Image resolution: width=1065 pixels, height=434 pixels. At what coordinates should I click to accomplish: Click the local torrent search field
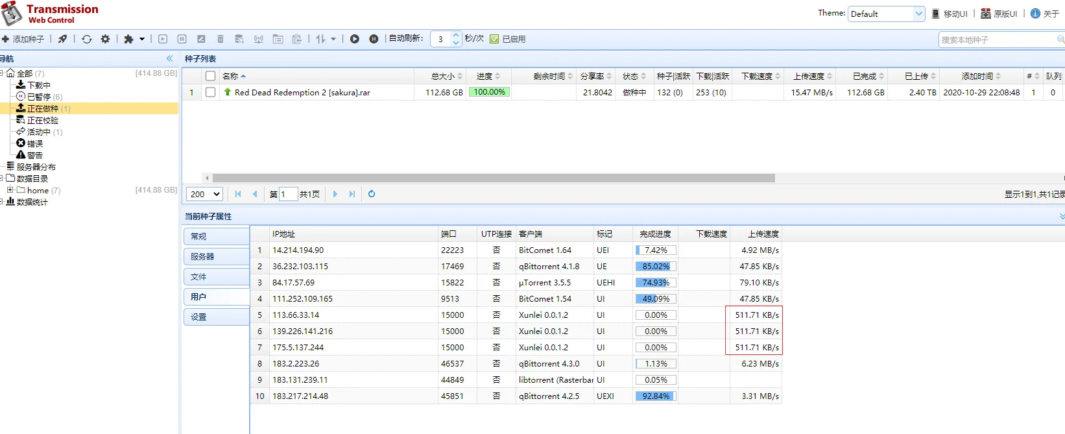click(x=999, y=40)
